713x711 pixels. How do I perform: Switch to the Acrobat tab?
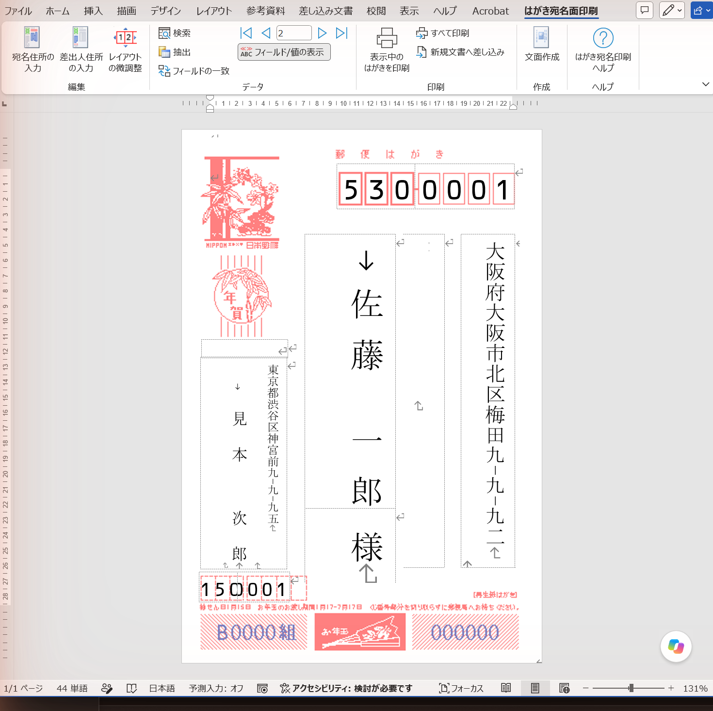490,11
